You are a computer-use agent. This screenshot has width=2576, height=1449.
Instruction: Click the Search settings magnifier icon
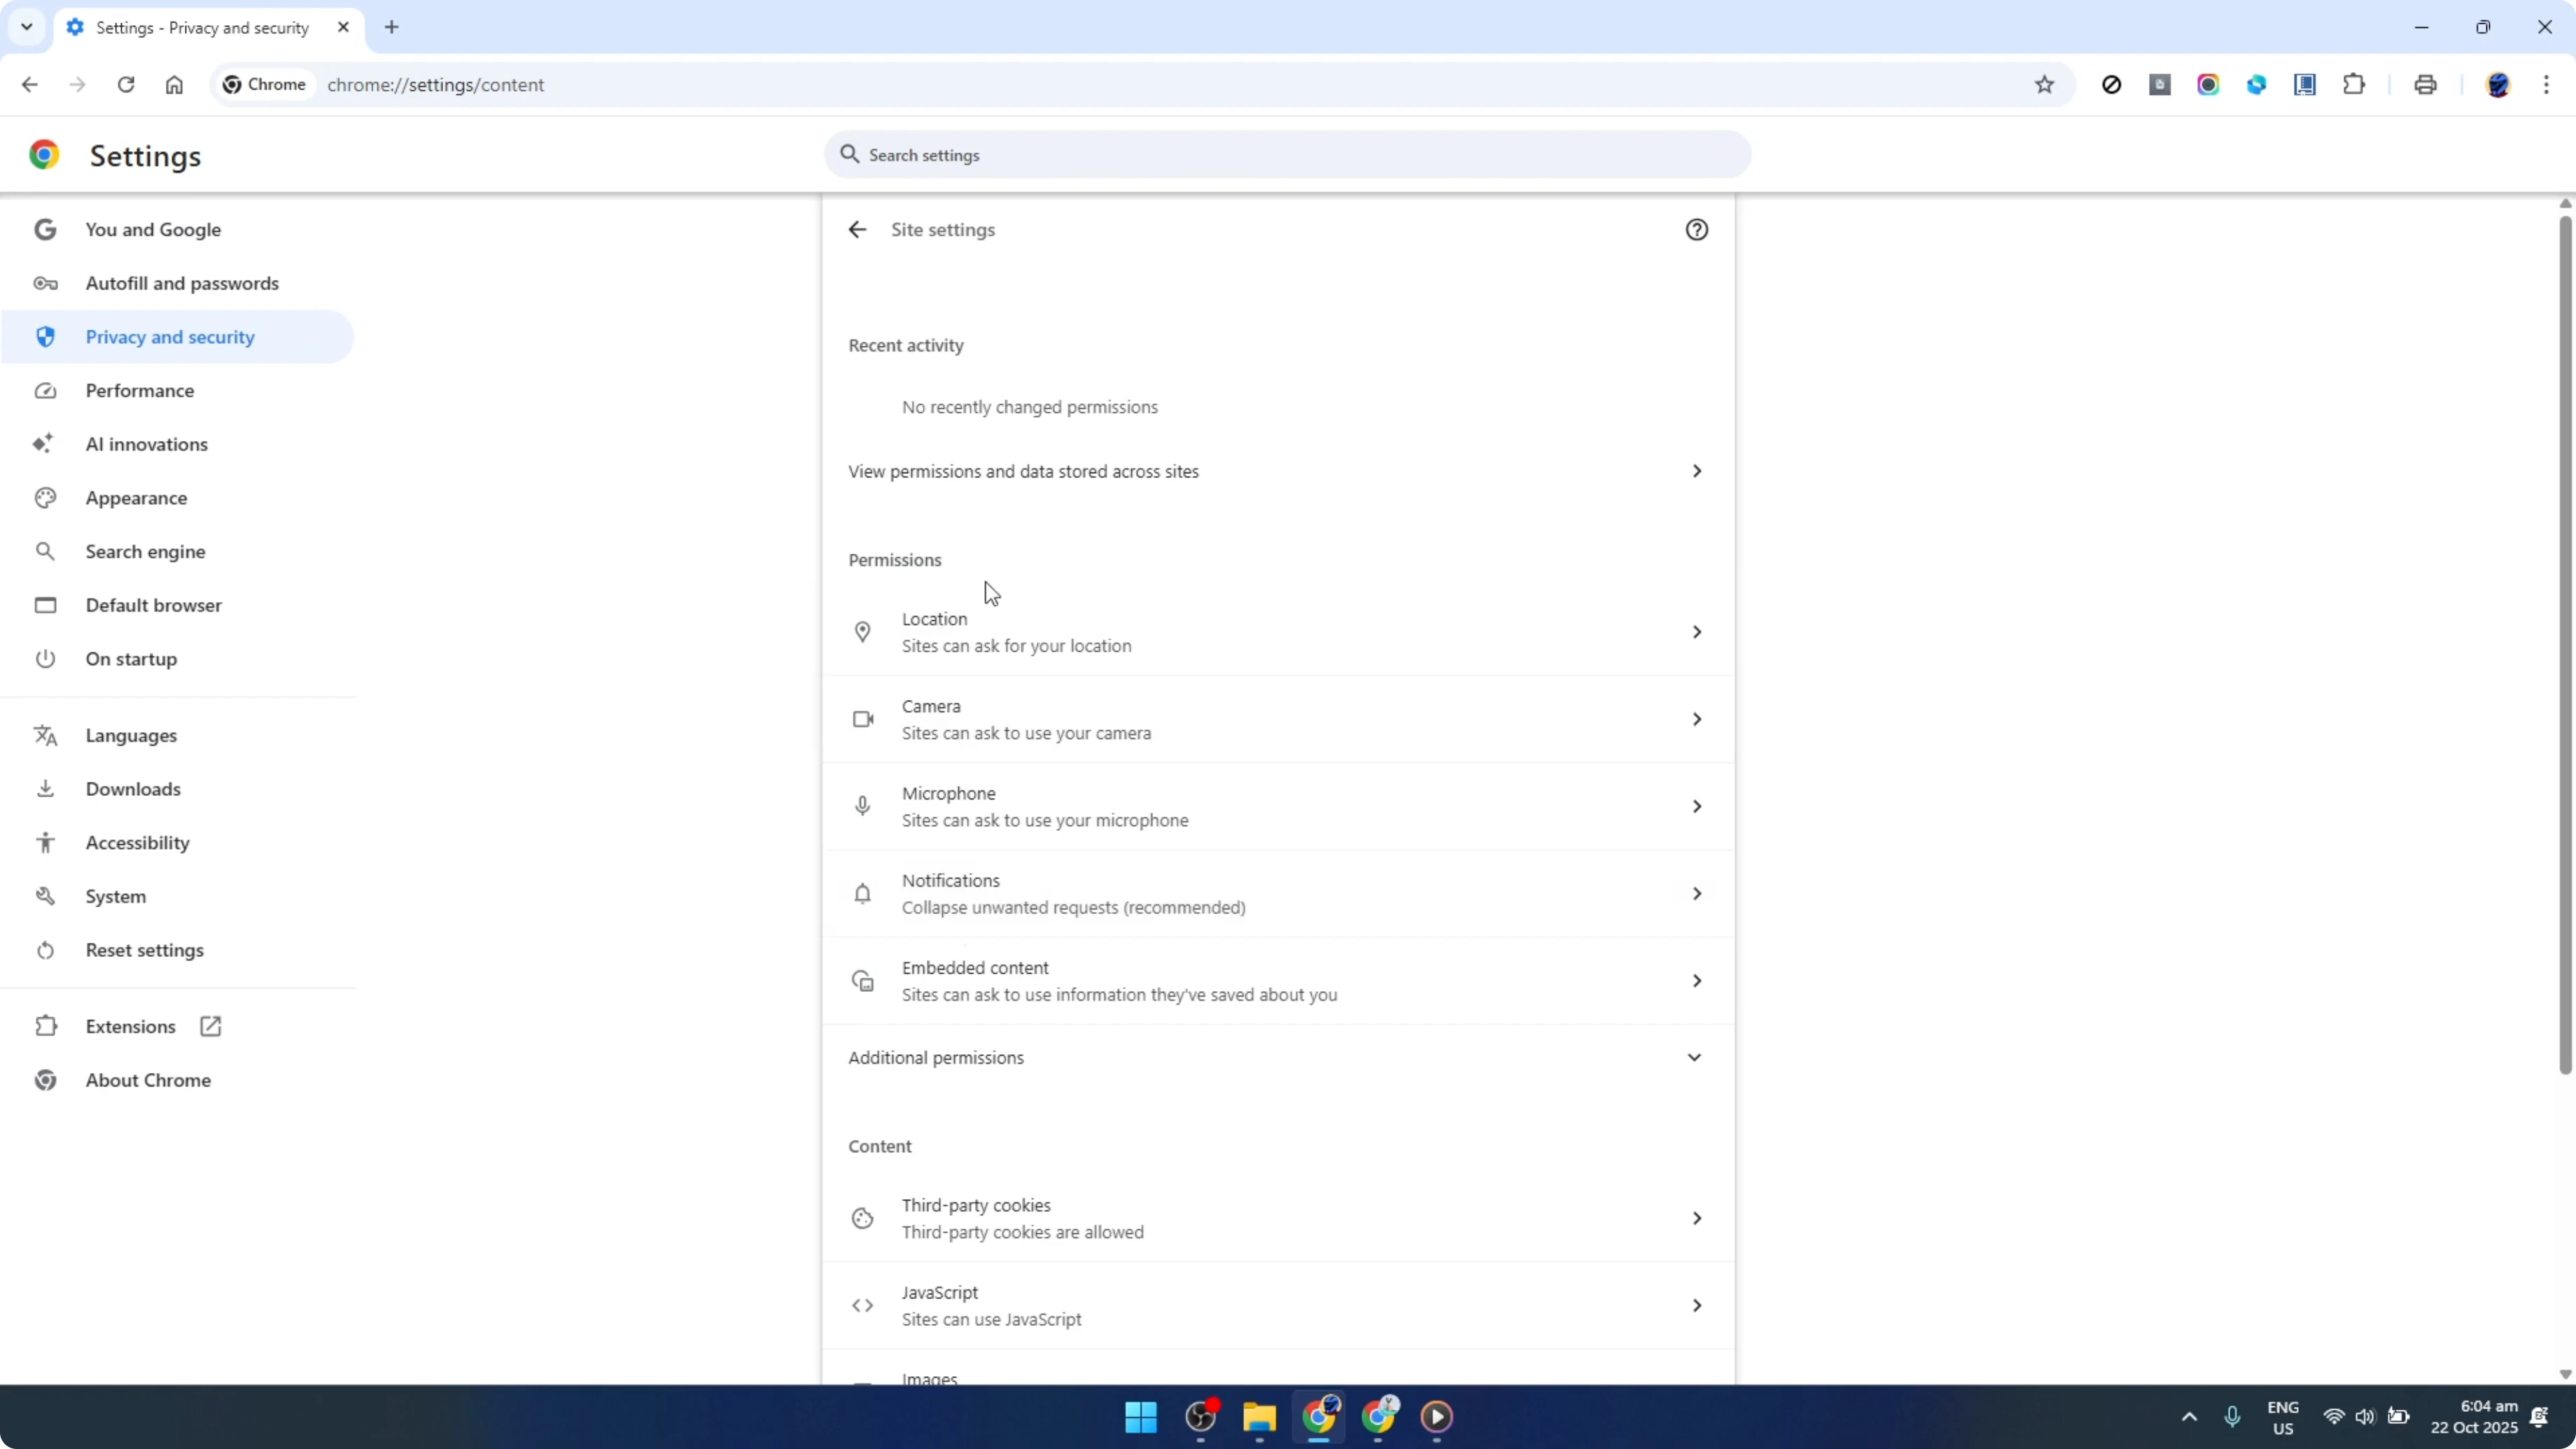coord(849,155)
